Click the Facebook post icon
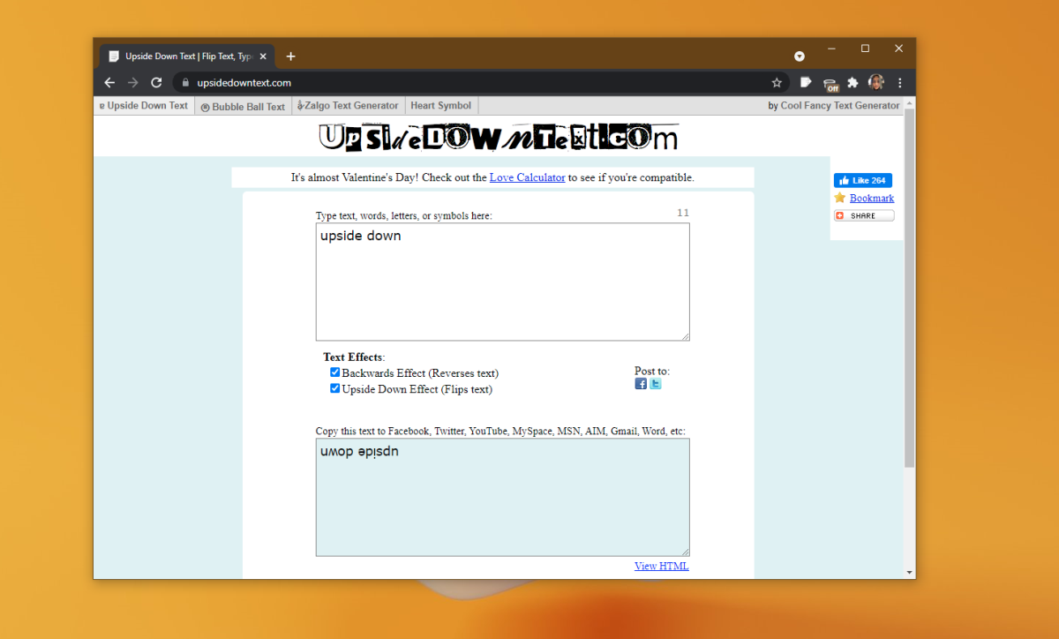This screenshot has height=639, width=1059. point(641,384)
